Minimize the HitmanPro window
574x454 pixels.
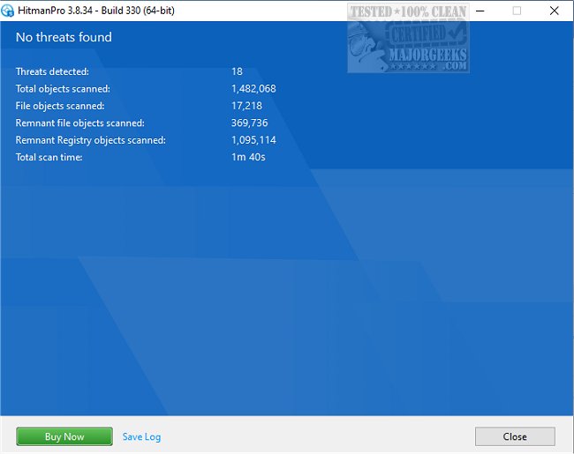[x=480, y=11]
